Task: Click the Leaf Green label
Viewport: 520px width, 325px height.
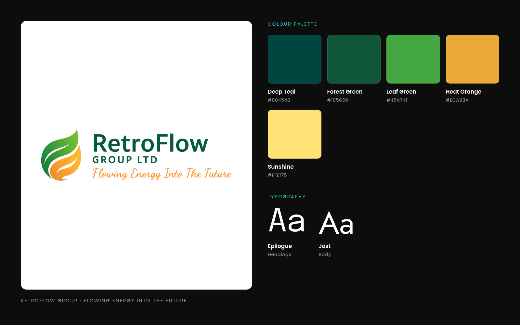Action: 401,92
